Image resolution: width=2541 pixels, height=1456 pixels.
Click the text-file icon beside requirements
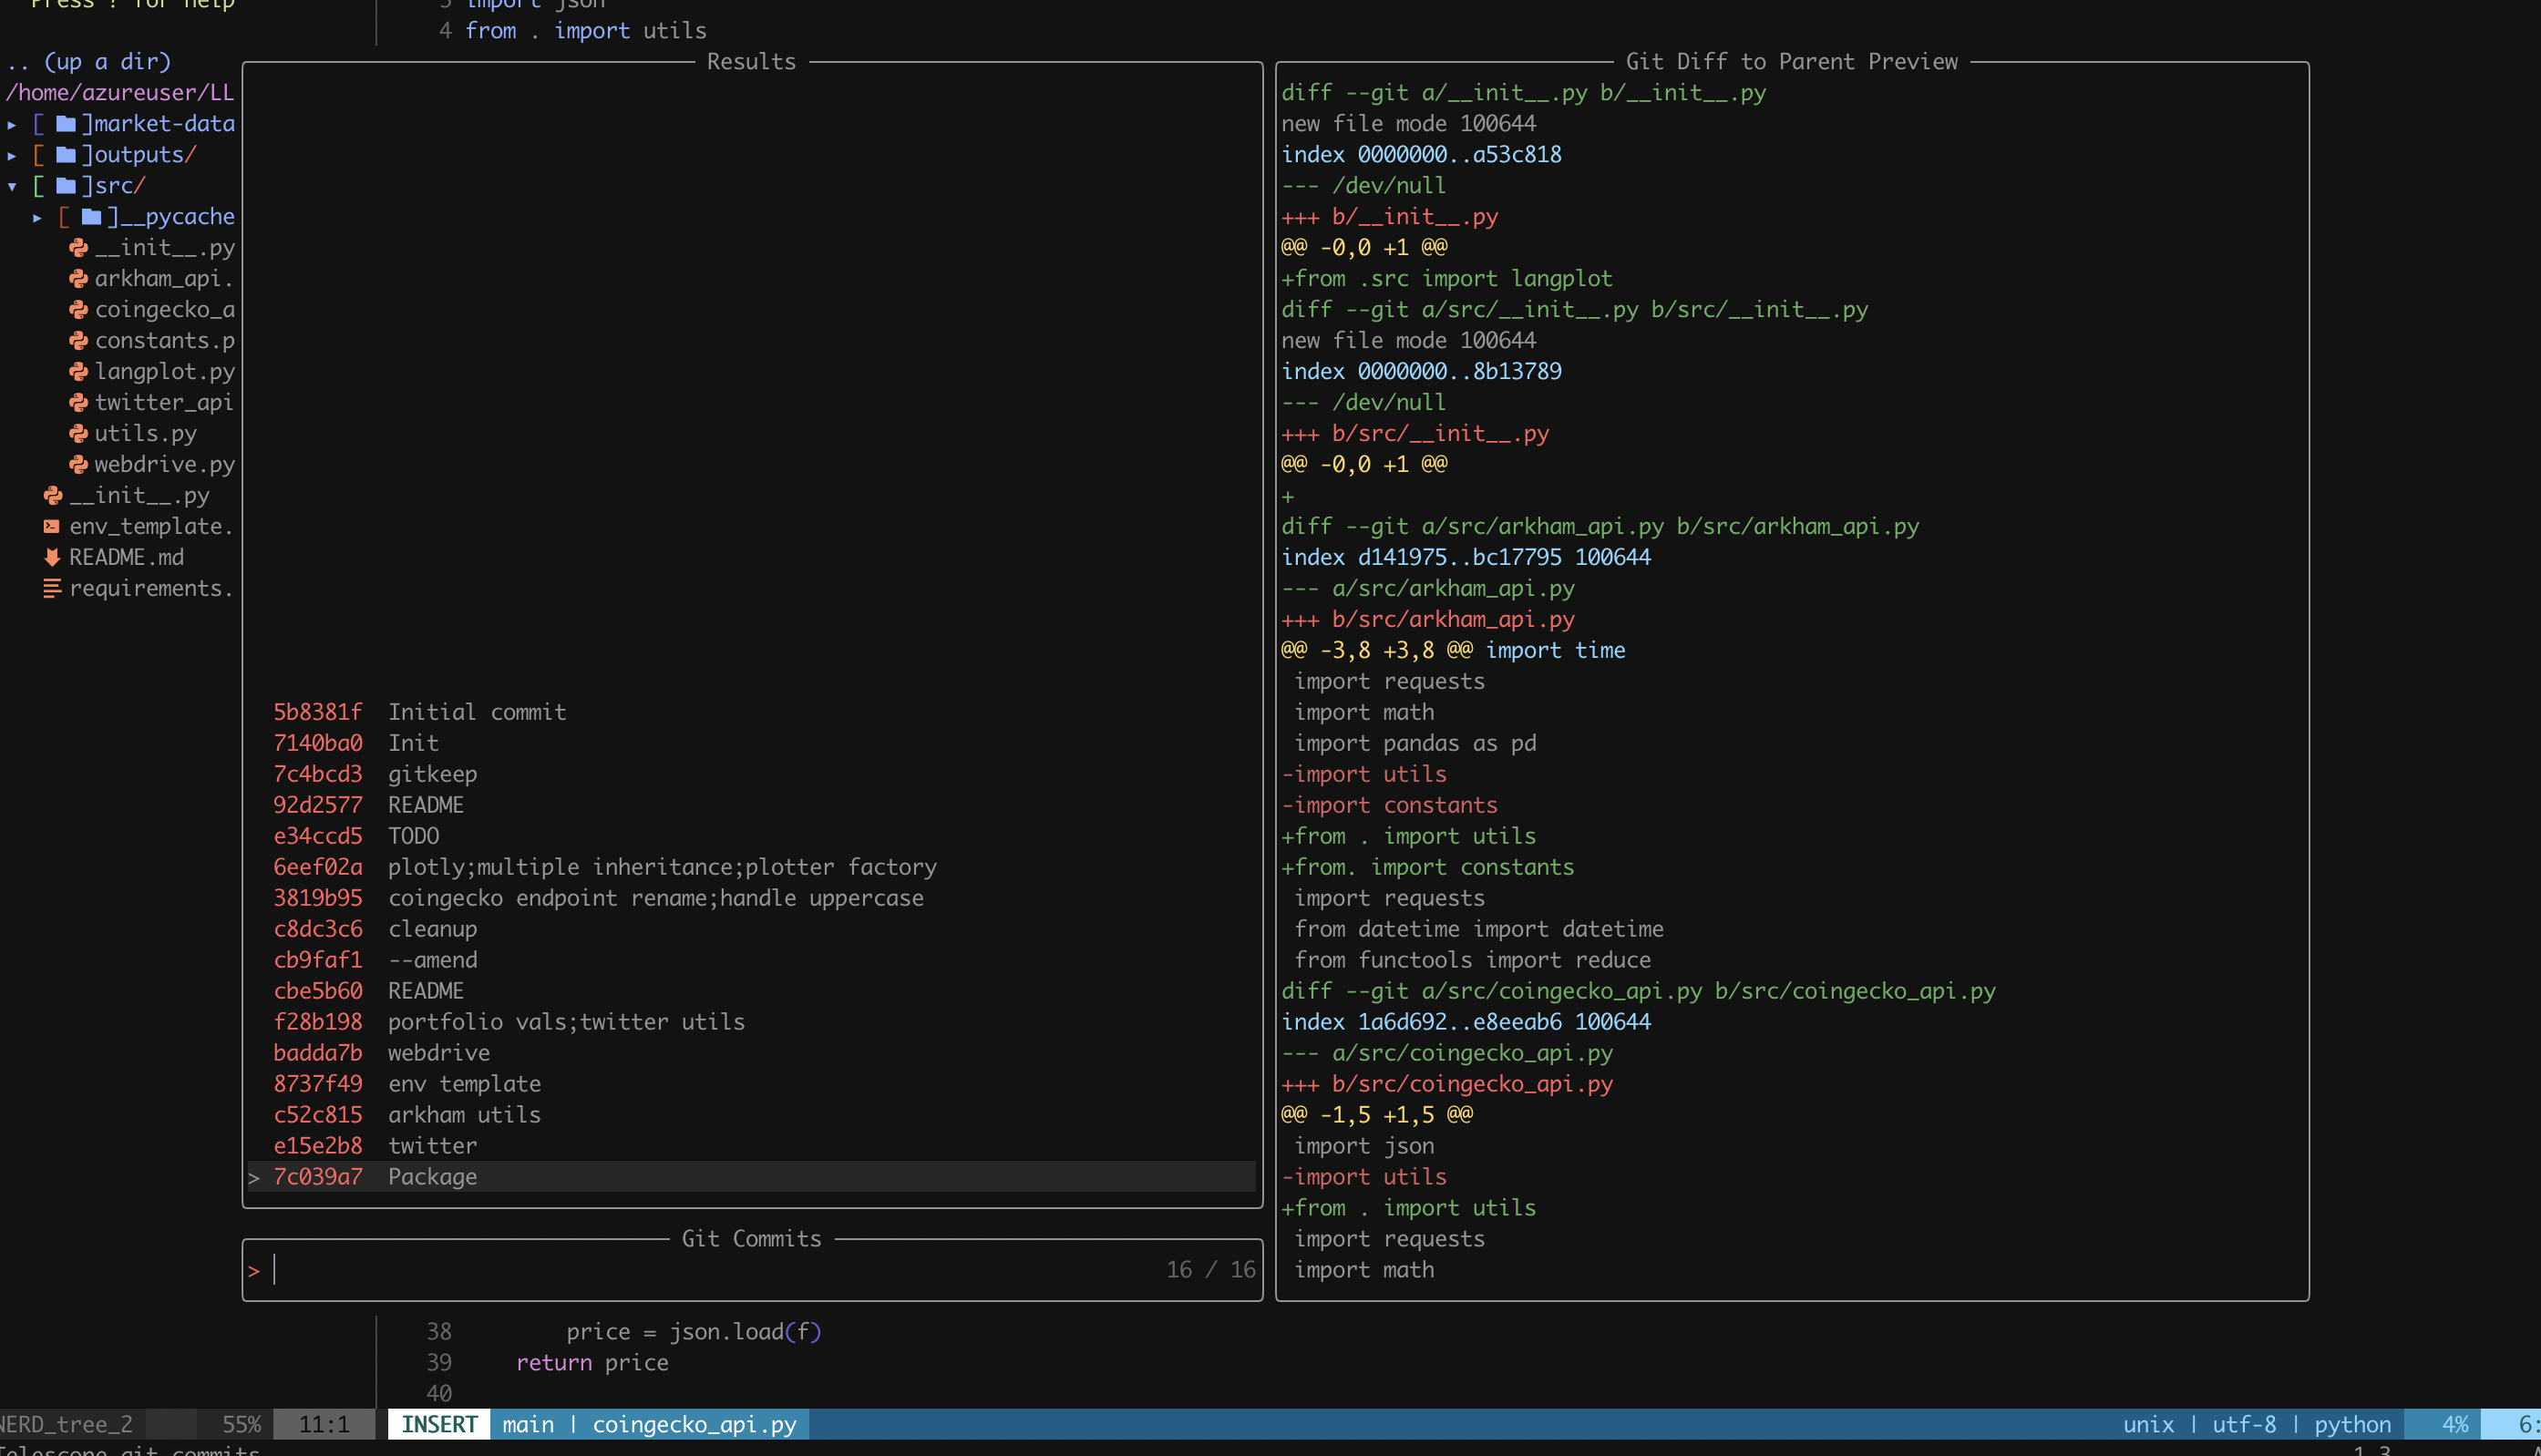click(x=52, y=589)
